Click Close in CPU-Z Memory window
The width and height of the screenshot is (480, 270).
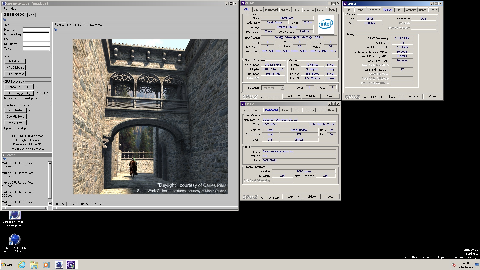point(432,96)
